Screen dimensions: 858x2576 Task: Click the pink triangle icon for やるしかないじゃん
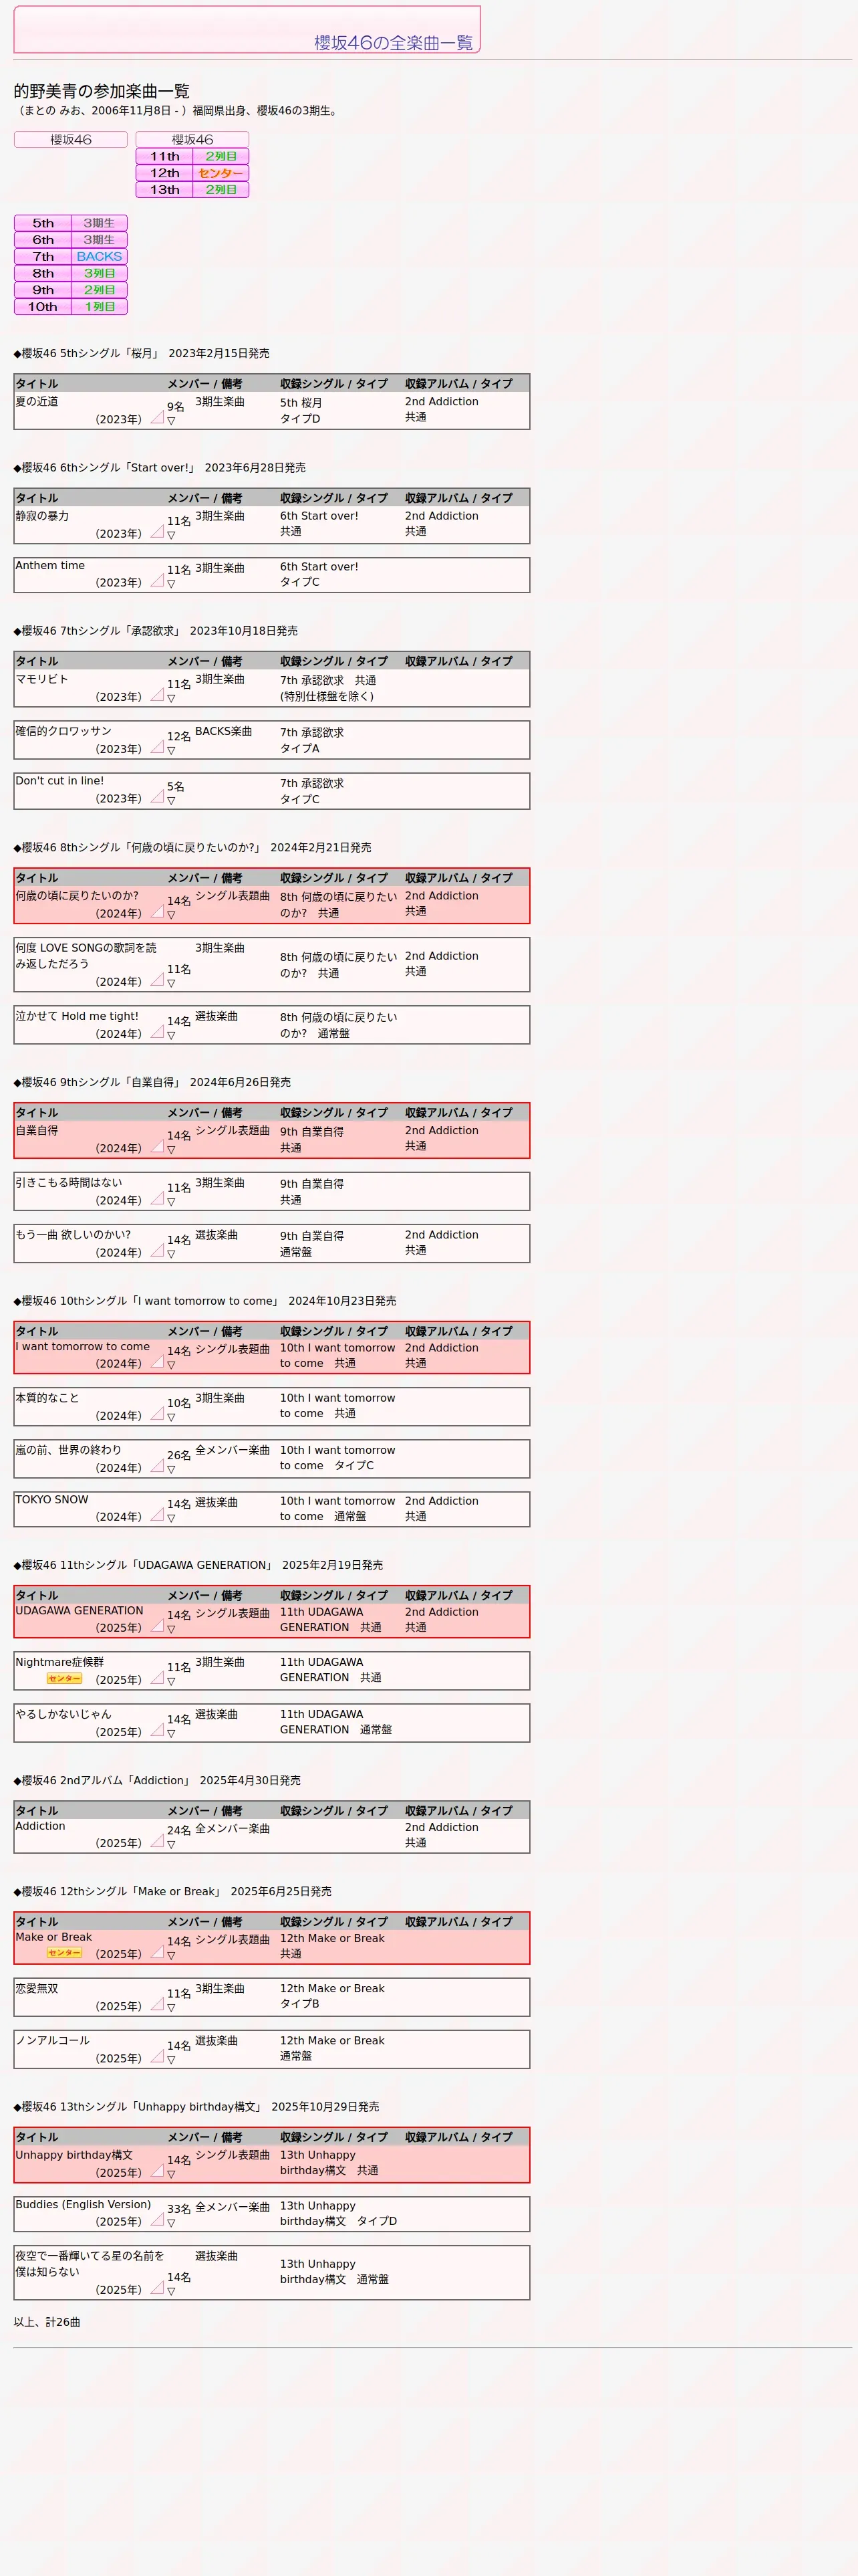click(x=157, y=1729)
